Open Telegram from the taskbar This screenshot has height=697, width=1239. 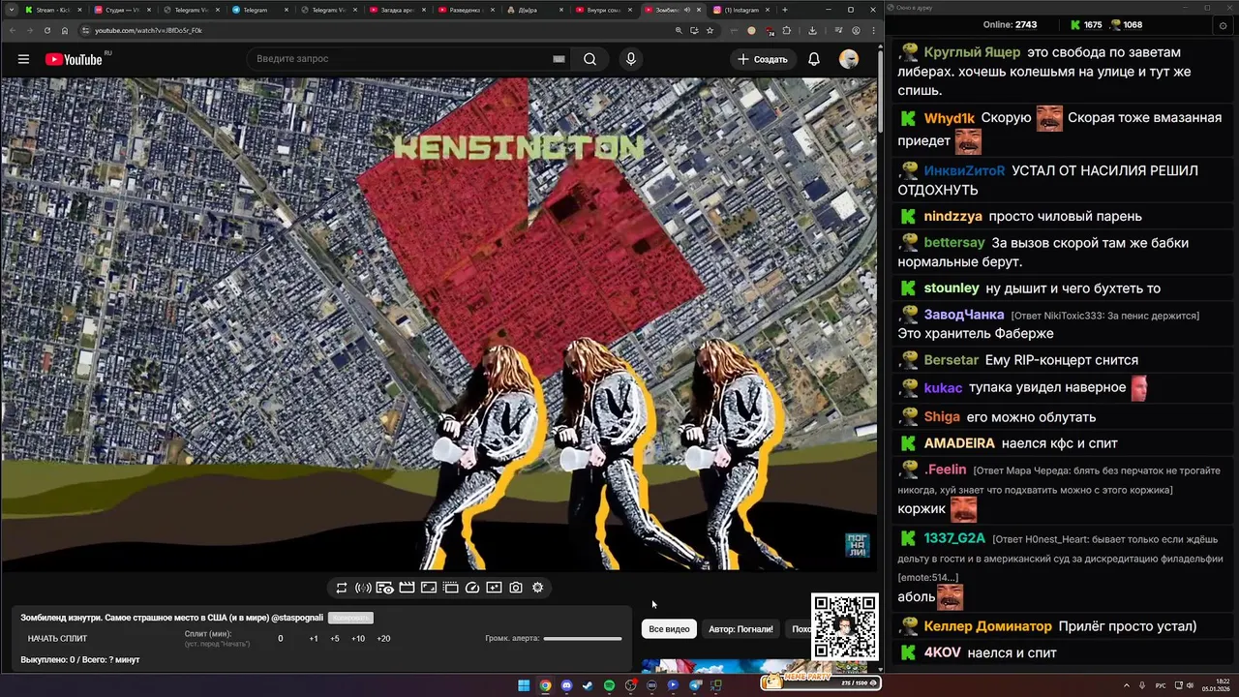click(x=694, y=685)
